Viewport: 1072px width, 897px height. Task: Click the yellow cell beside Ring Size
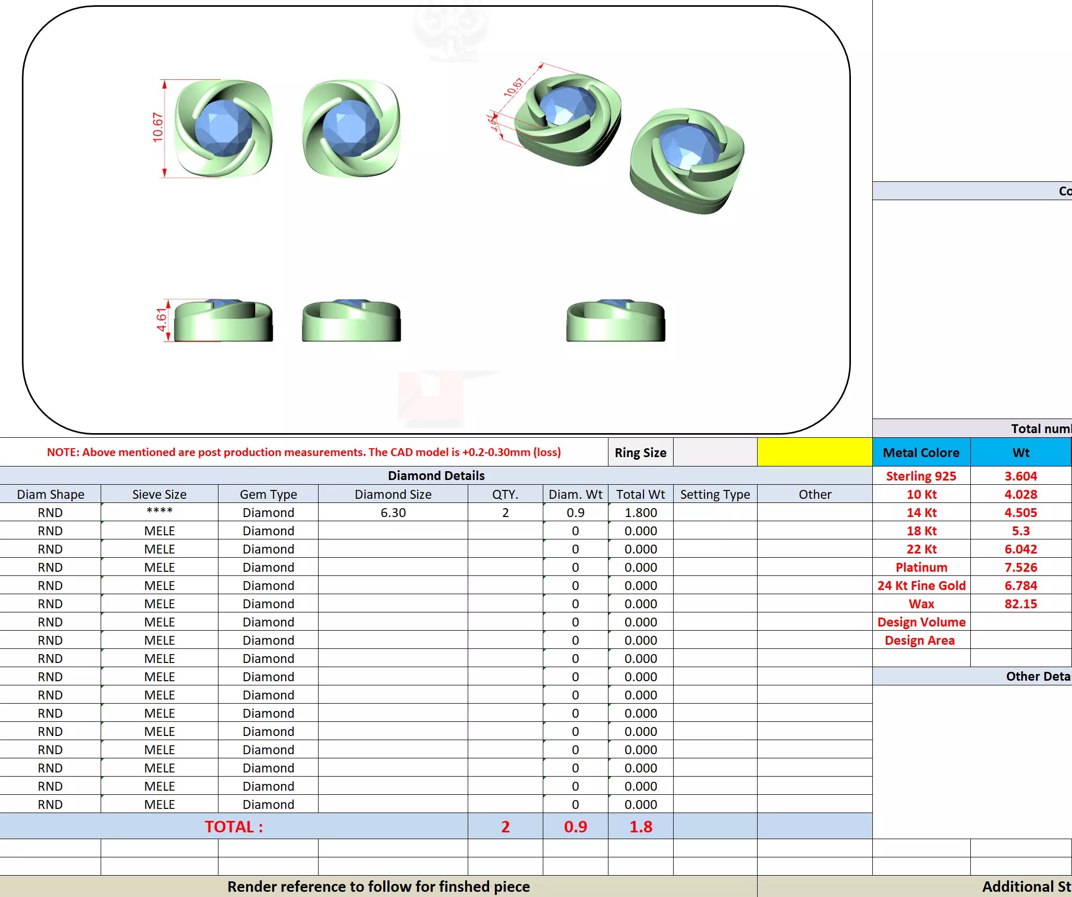(814, 452)
